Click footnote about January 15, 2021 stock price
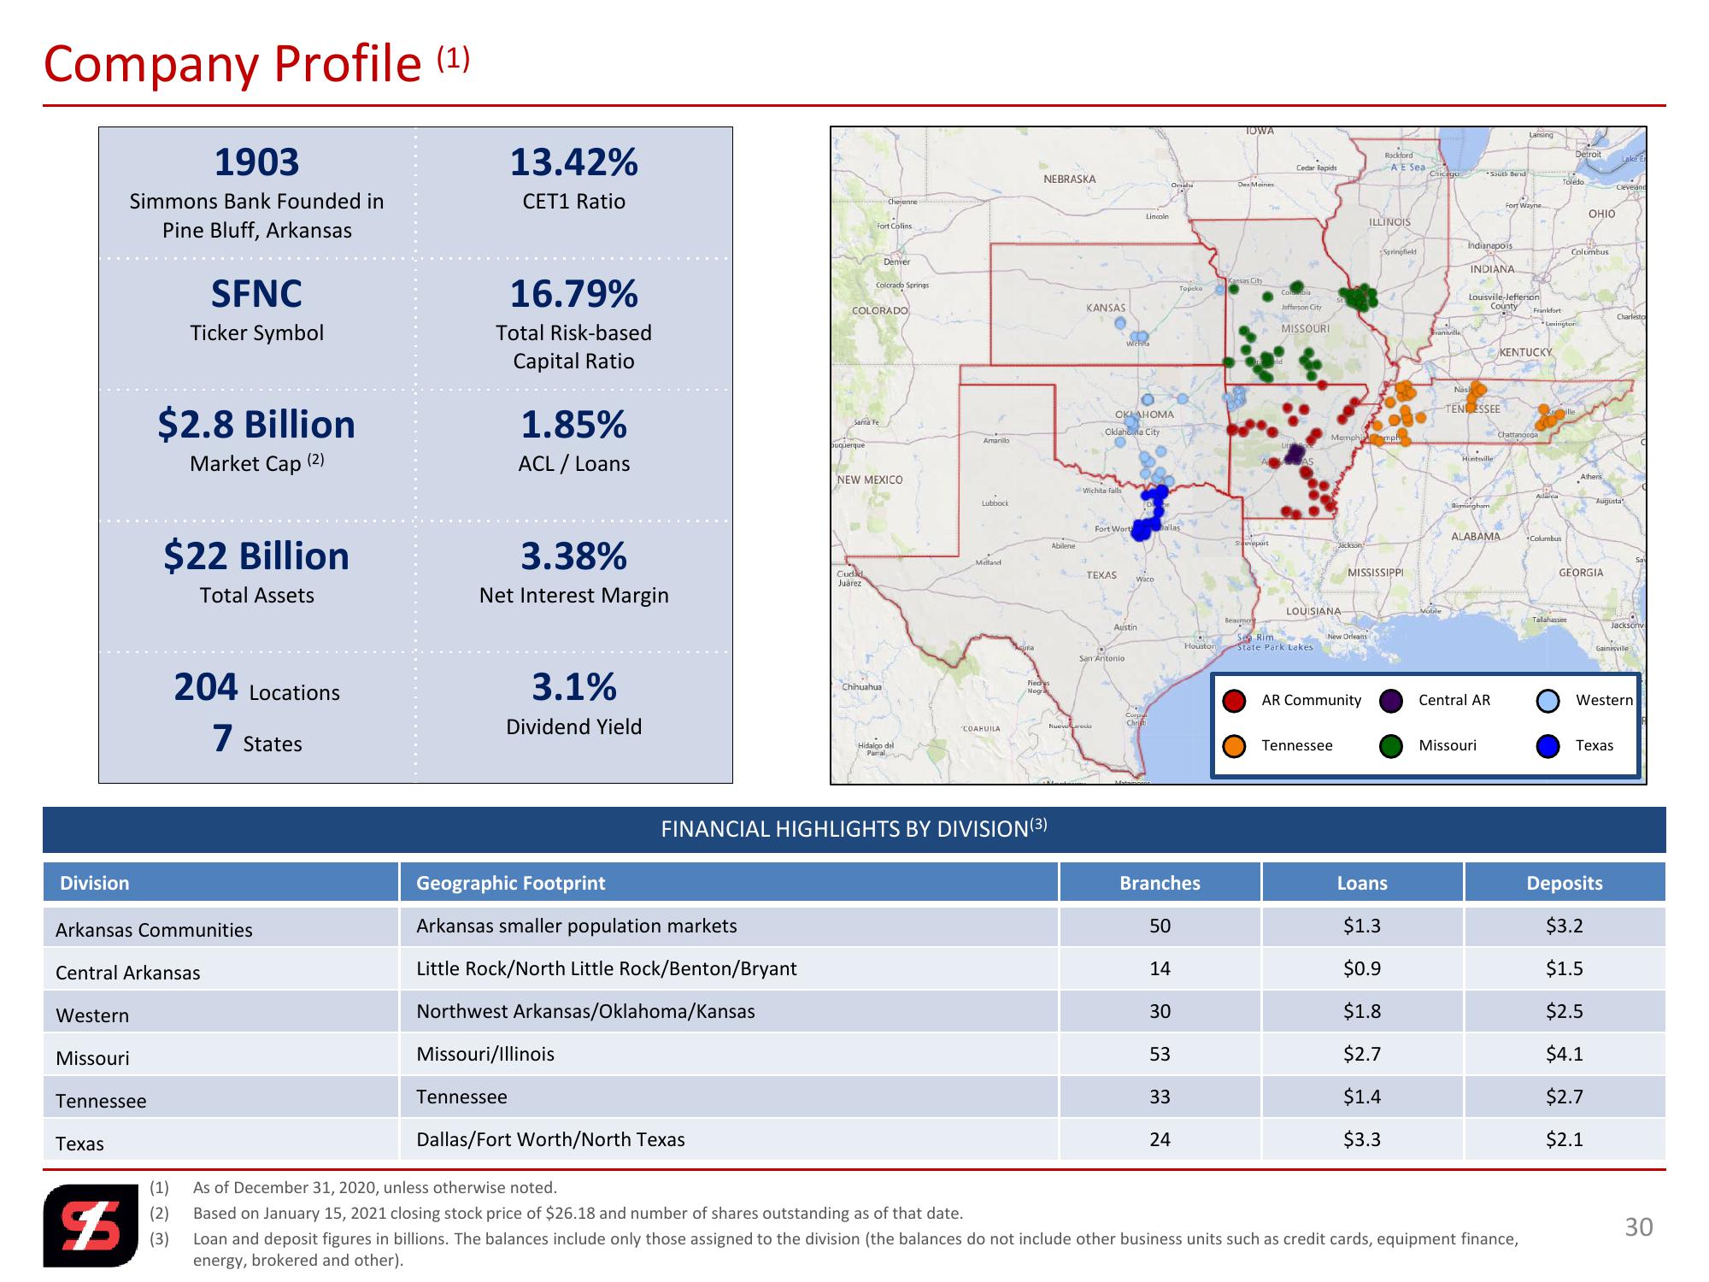Viewport: 1709px width, 1282px height. tap(578, 1214)
